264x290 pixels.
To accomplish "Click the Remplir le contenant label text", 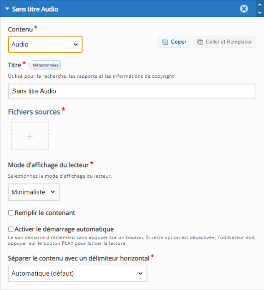I will (x=45, y=213).
